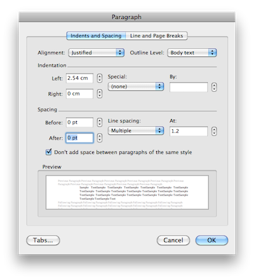Click the paragraph preview box
The height and width of the screenshot is (280, 254).
(x=127, y=193)
